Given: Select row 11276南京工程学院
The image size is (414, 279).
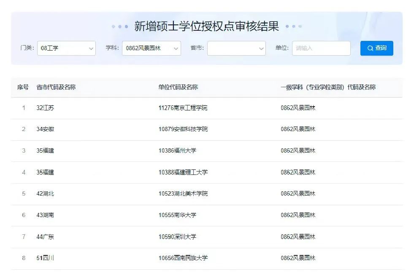Looking at the screenshot, I should pos(183,108).
